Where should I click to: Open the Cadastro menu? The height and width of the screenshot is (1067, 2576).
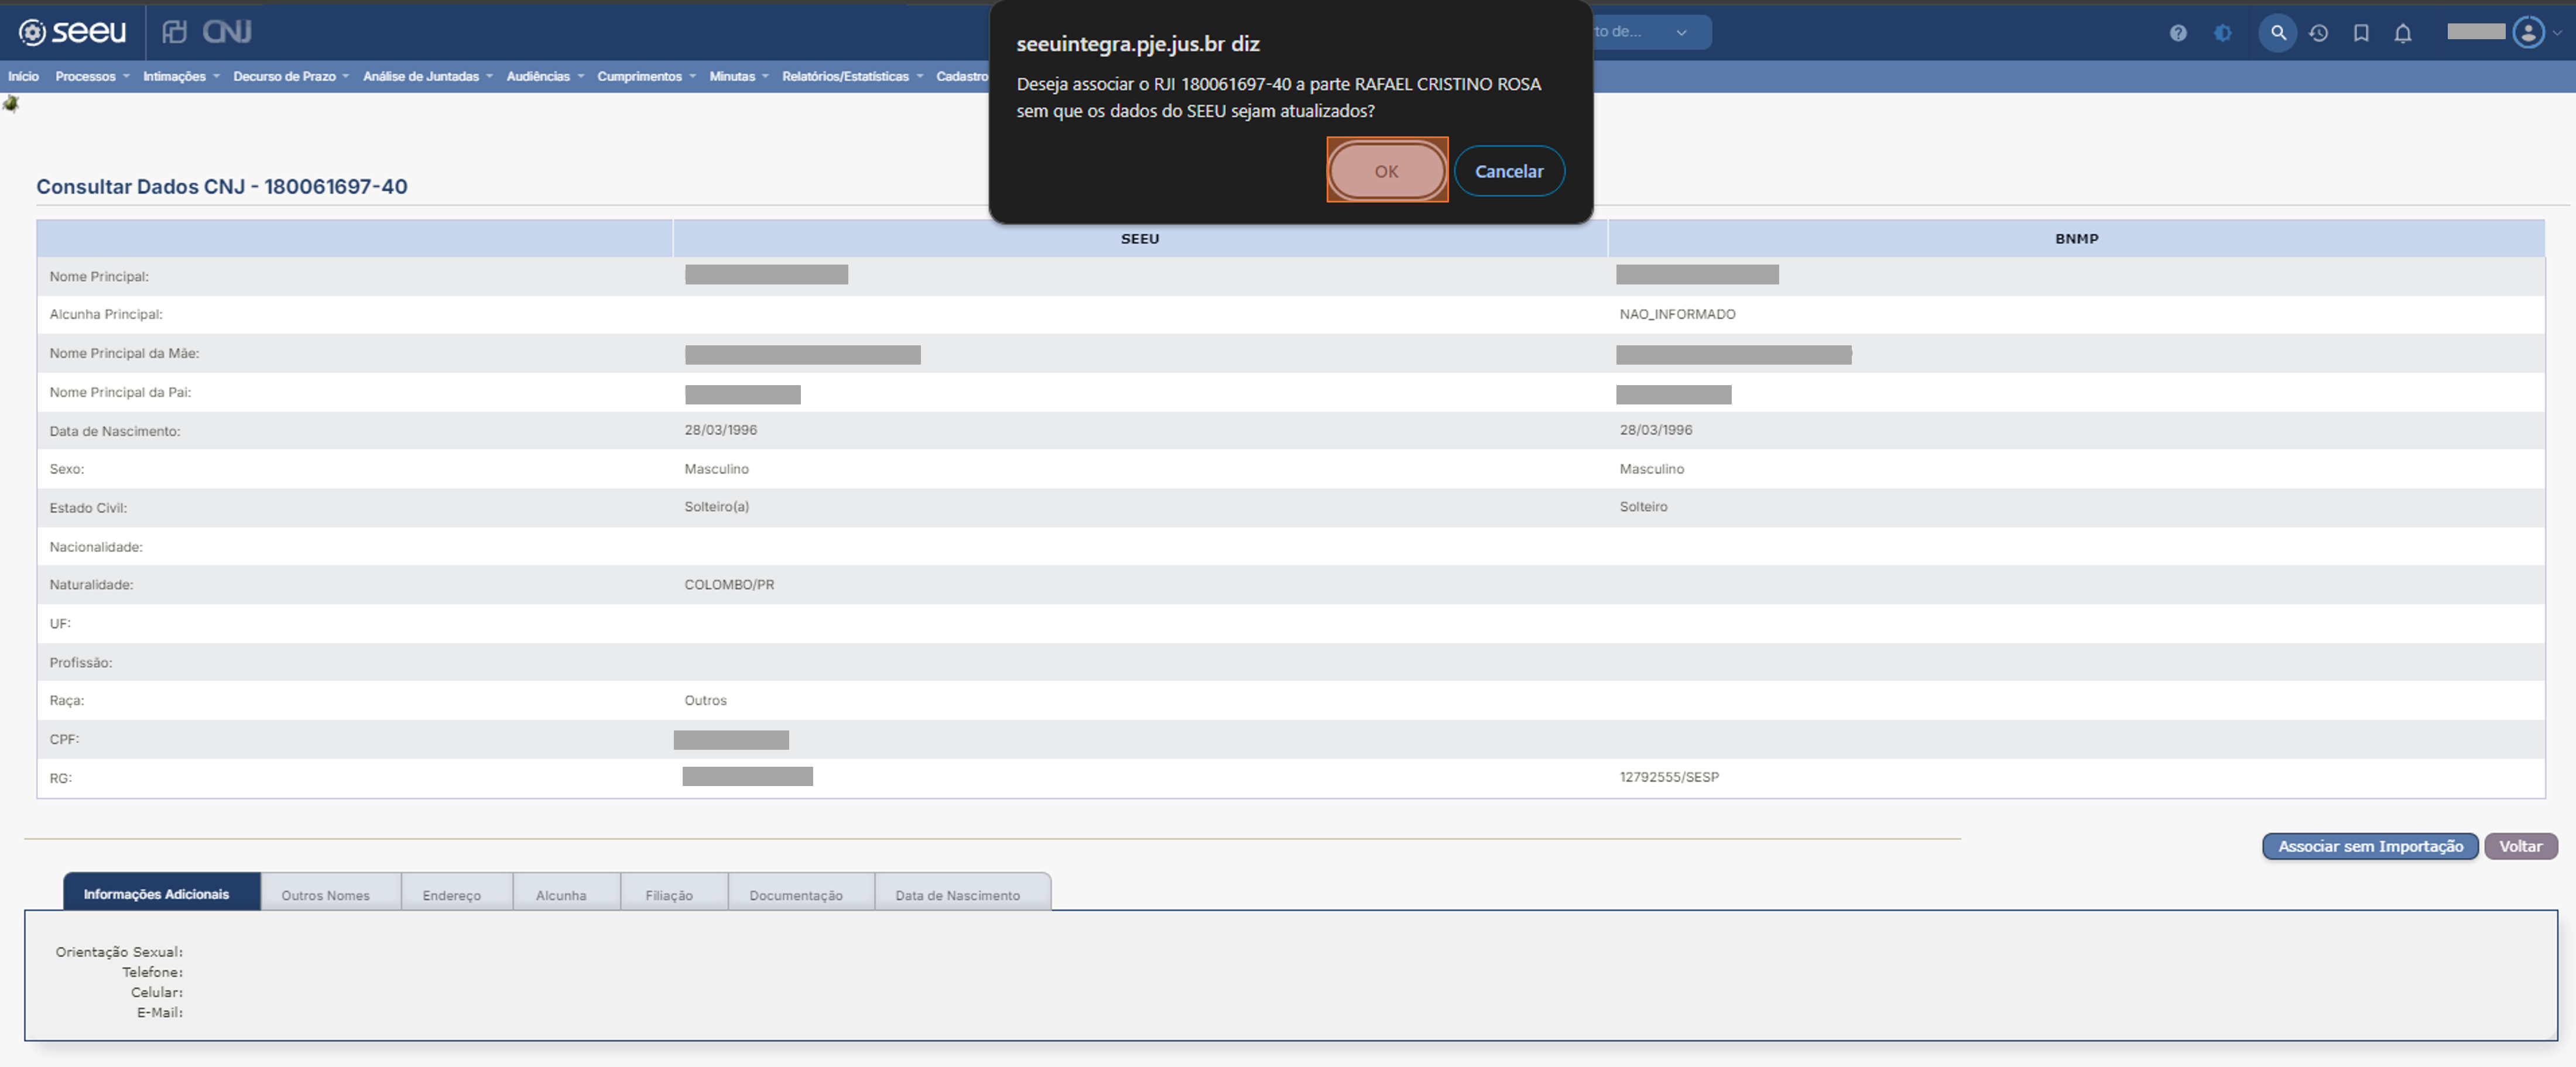pos(961,76)
